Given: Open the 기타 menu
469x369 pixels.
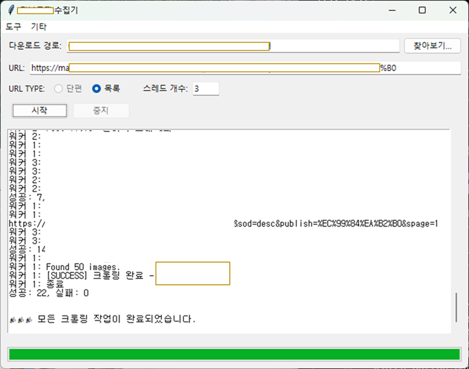Looking at the screenshot, I should coord(39,27).
